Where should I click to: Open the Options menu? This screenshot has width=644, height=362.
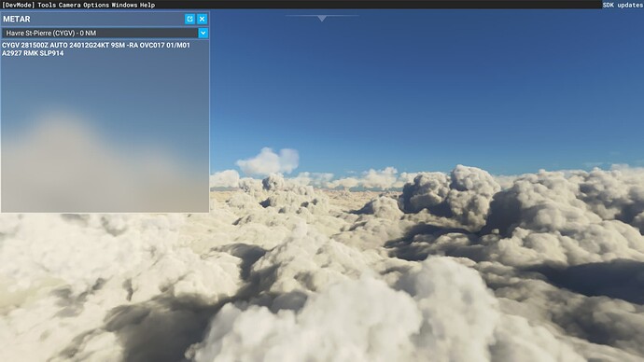click(96, 5)
